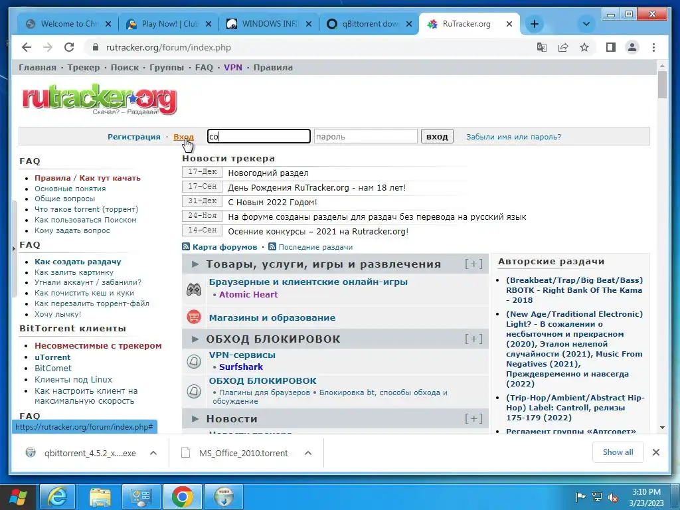The width and height of the screenshot is (680, 510).
Task: Click the пароль password field
Action: coord(366,136)
